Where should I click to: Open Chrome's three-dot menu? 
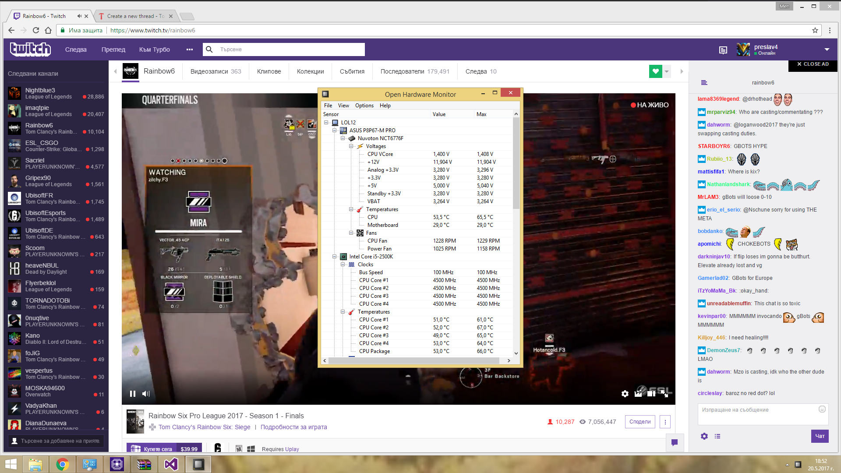click(830, 30)
